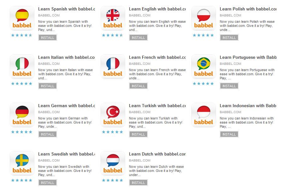Click the Turkish crescent babbel icon
Image resolution: width=285 pixels, height=195 pixels.
113,115
